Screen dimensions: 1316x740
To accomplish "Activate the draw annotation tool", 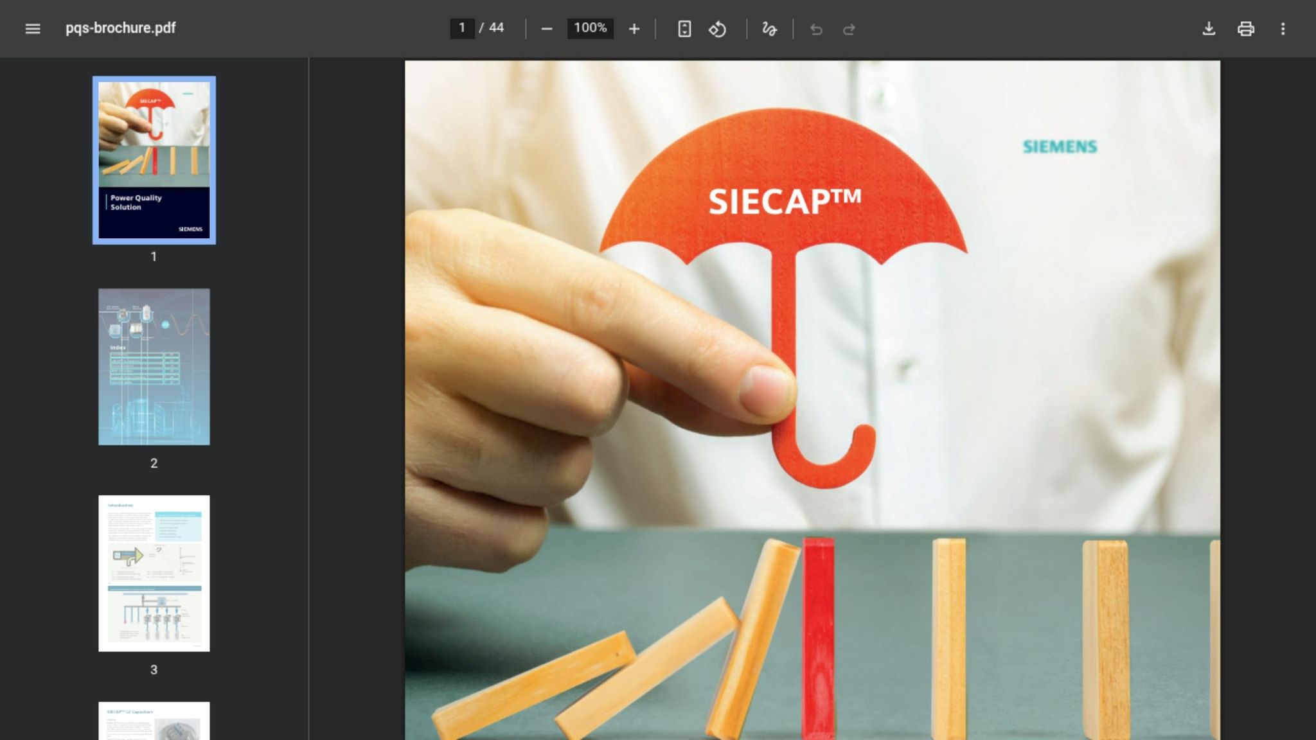I will click(769, 29).
